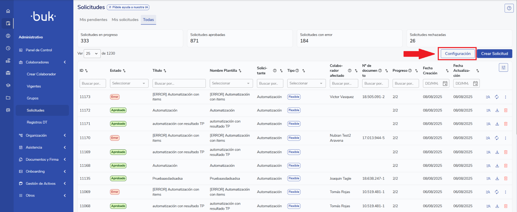Open the Configuración button

click(458, 54)
